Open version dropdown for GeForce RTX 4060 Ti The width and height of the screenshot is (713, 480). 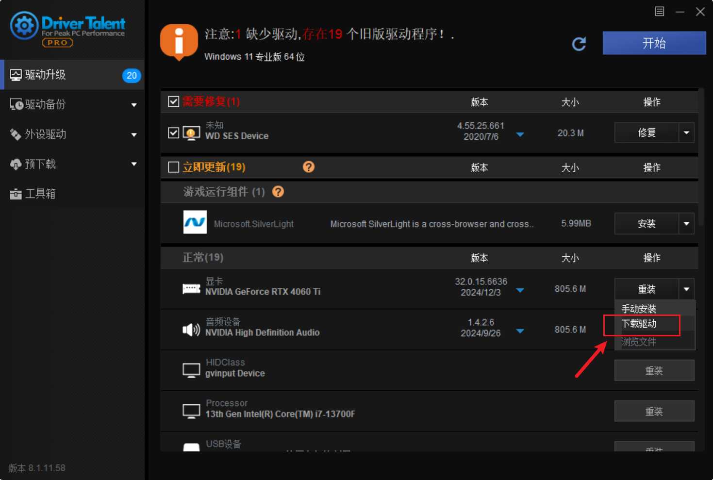point(520,290)
